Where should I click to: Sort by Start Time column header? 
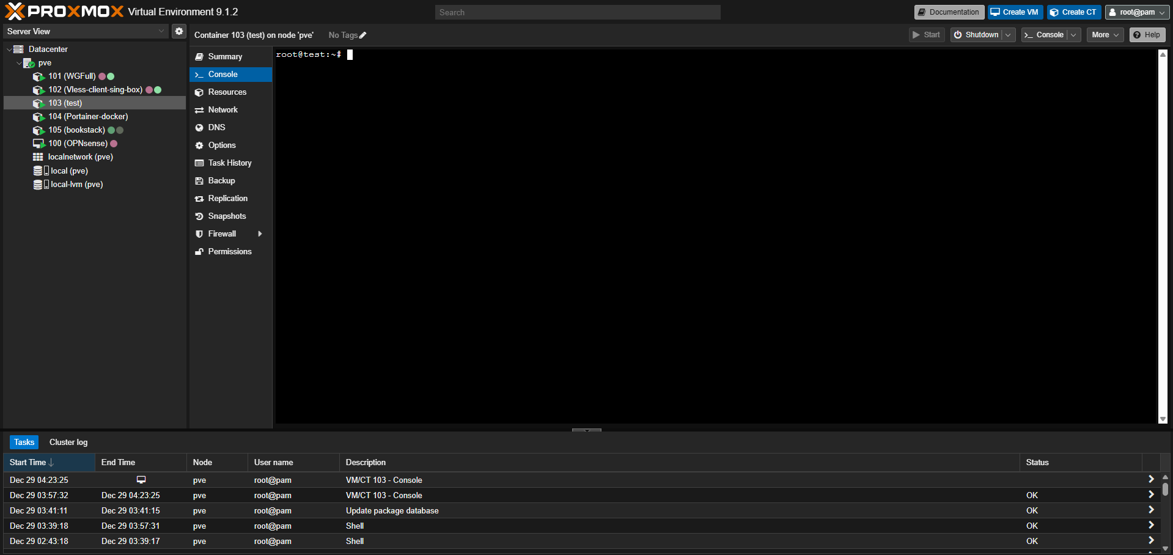point(49,463)
